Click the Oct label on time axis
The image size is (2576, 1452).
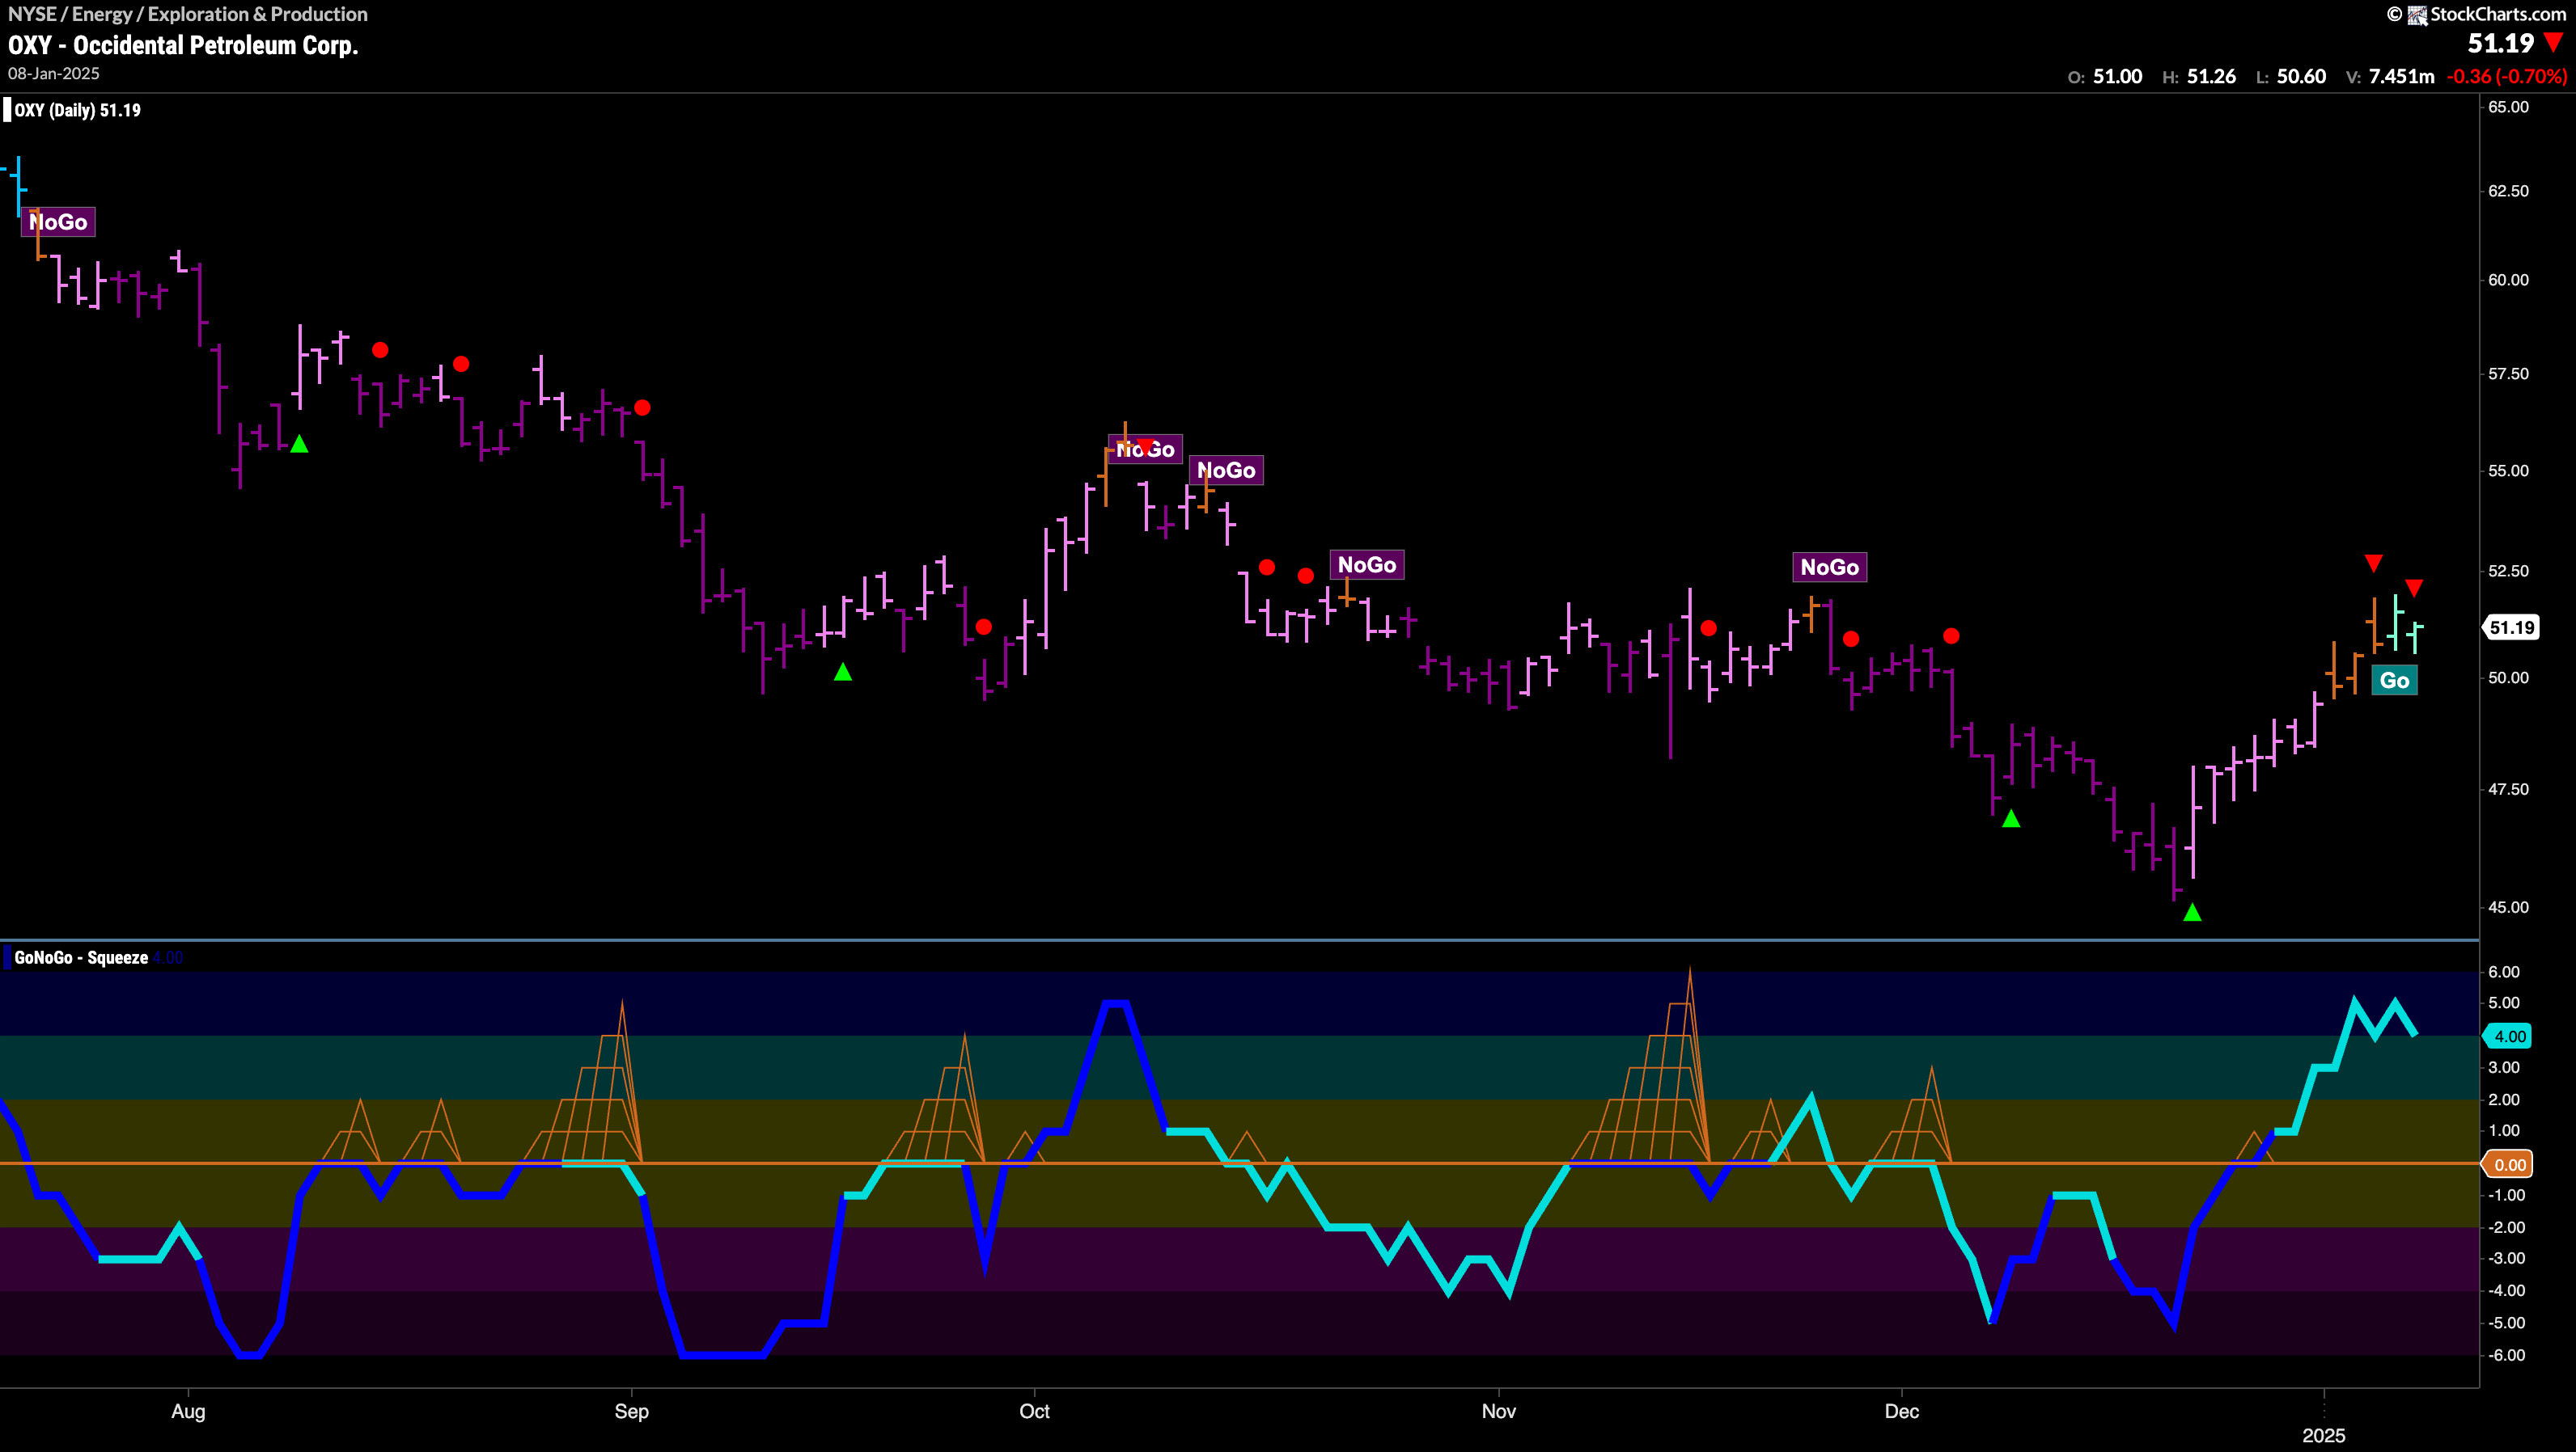click(1034, 1411)
